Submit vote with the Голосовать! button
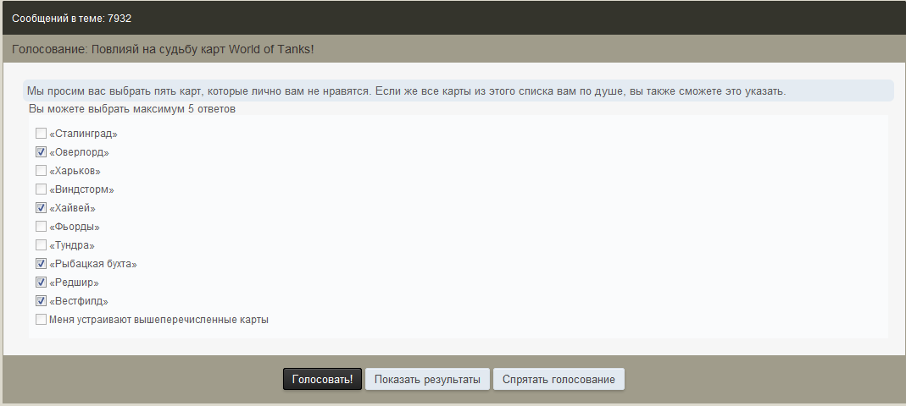The width and height of the screenshot is (906, 406). coord(322,380)
